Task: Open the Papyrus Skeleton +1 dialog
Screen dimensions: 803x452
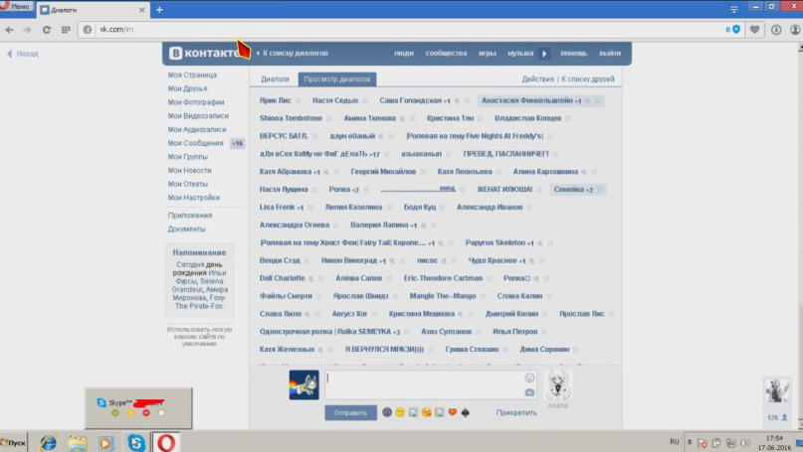Action: (x=500, y=242)
